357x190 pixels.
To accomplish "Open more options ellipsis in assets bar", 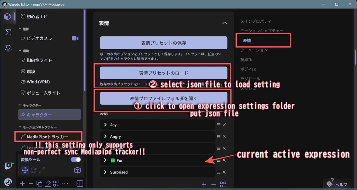I will (65, 184).
